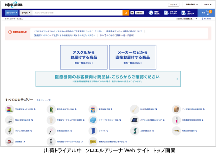Open the order history clock icon
This screenshot has height=154, width=217.
click(151, 13)
